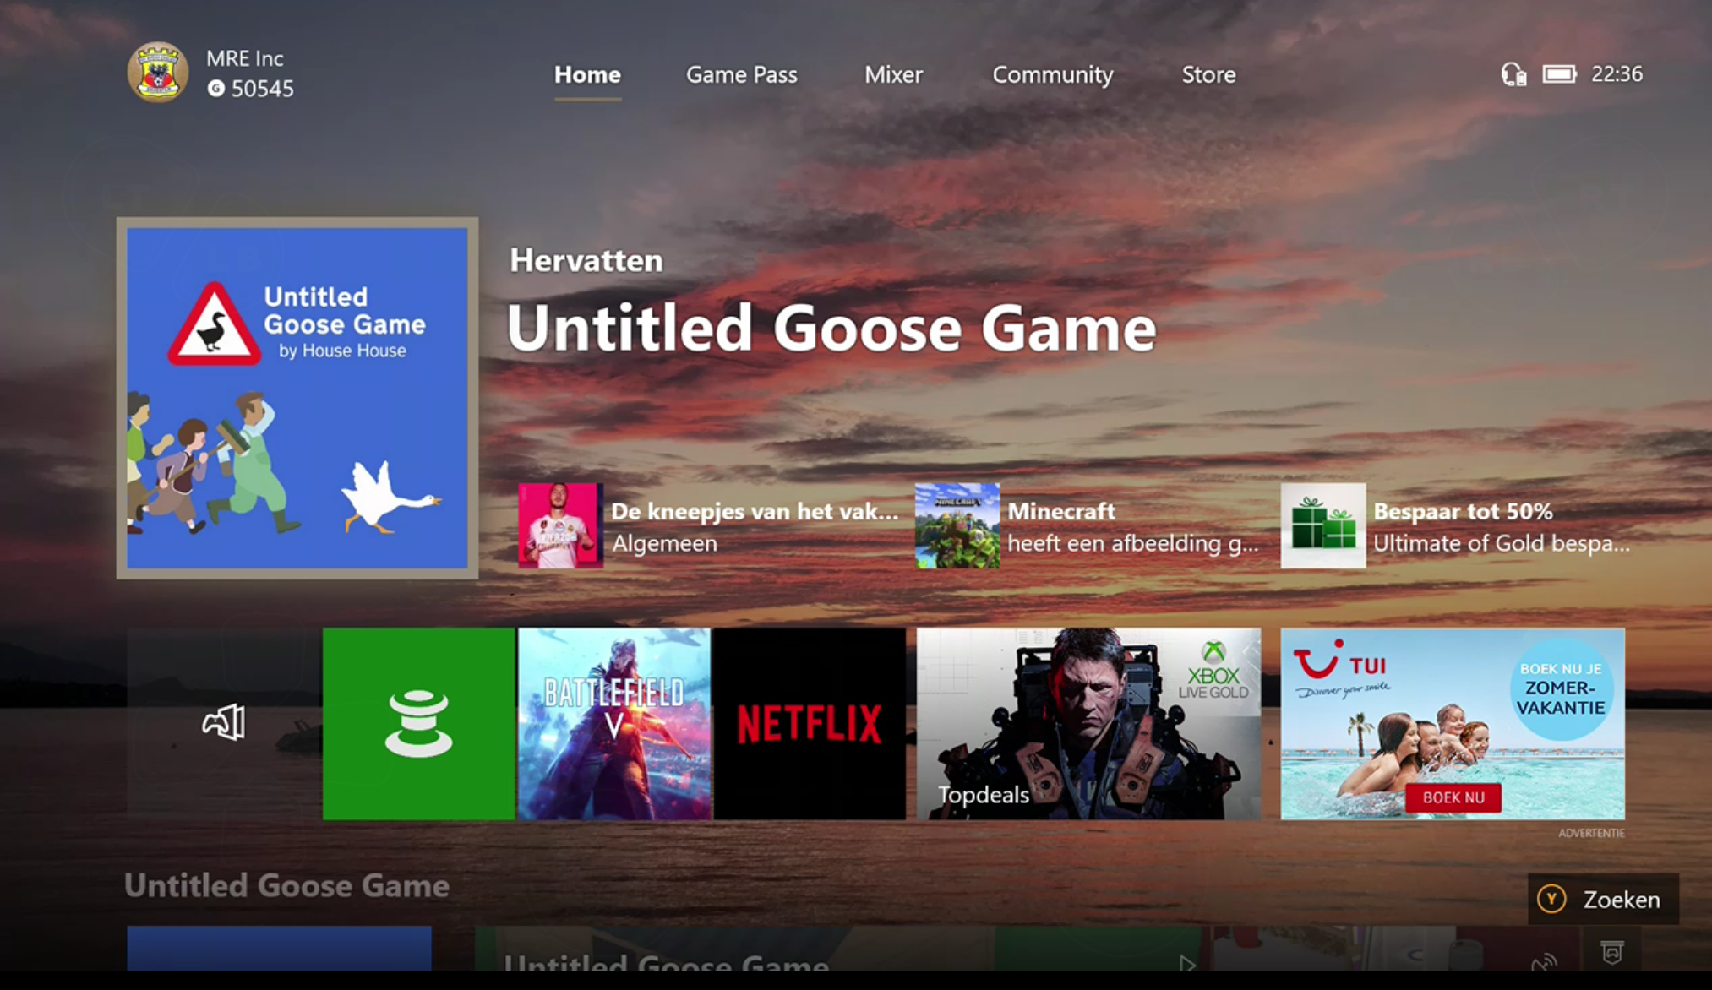This screenshot has width=1712, height=990.
Task: Click the Zoeken search button
Action: tap(1602, 899)
